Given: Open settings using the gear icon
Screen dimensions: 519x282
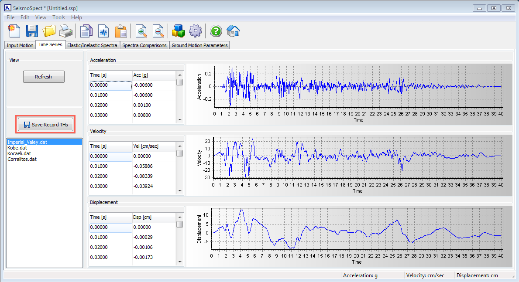Looking at the screenshot, I should coord(195,31).
